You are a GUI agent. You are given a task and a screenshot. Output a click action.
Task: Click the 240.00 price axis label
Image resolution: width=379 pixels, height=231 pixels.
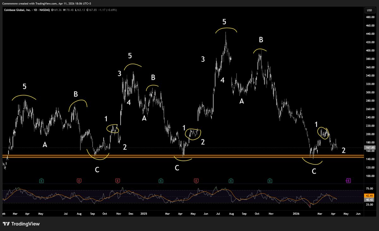click(x=370, y=117)
